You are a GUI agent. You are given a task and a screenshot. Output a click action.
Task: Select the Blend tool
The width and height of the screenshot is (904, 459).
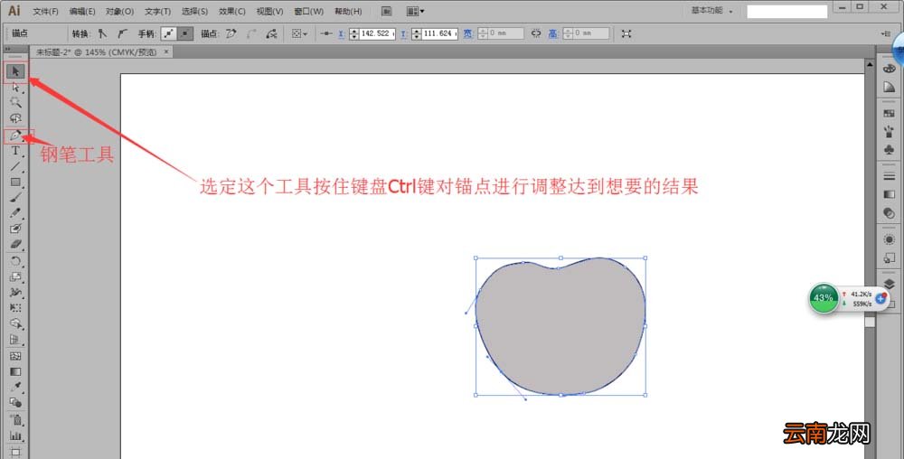point(15,403)
